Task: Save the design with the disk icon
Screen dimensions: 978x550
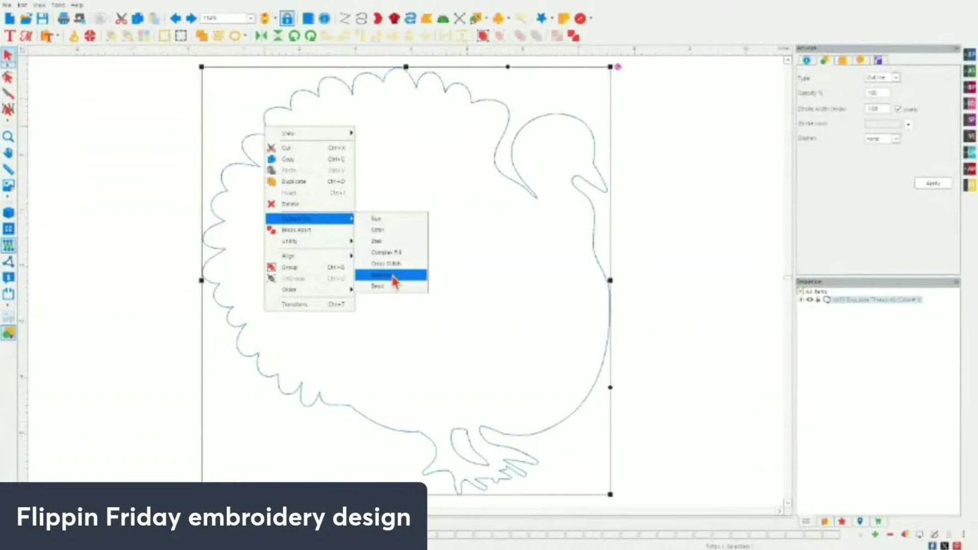Action: click(42, 18)
